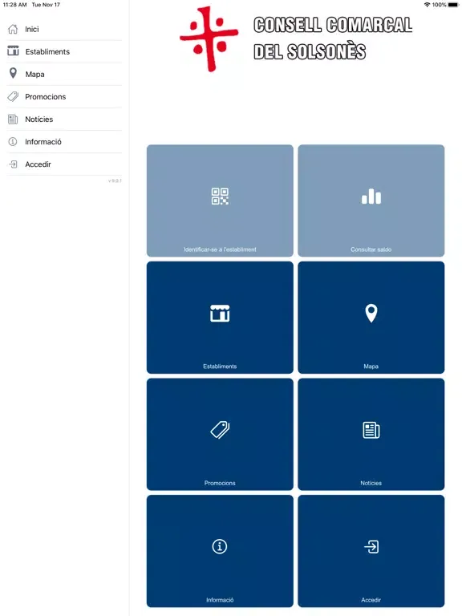Viewport: 462px width, 616px height.
Task: Click the Consell Comarcal del Solsonès logo
Action: click(296, 38)
